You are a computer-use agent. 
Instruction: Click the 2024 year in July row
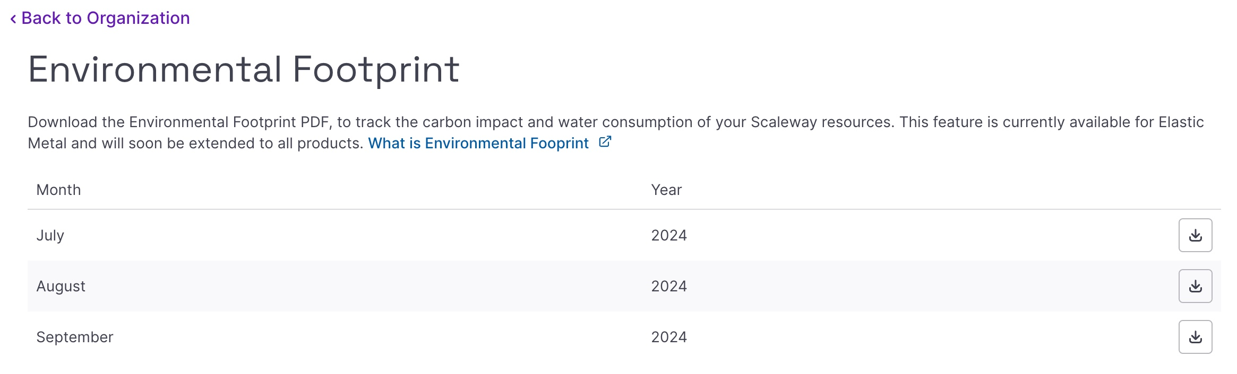(669, 235)
